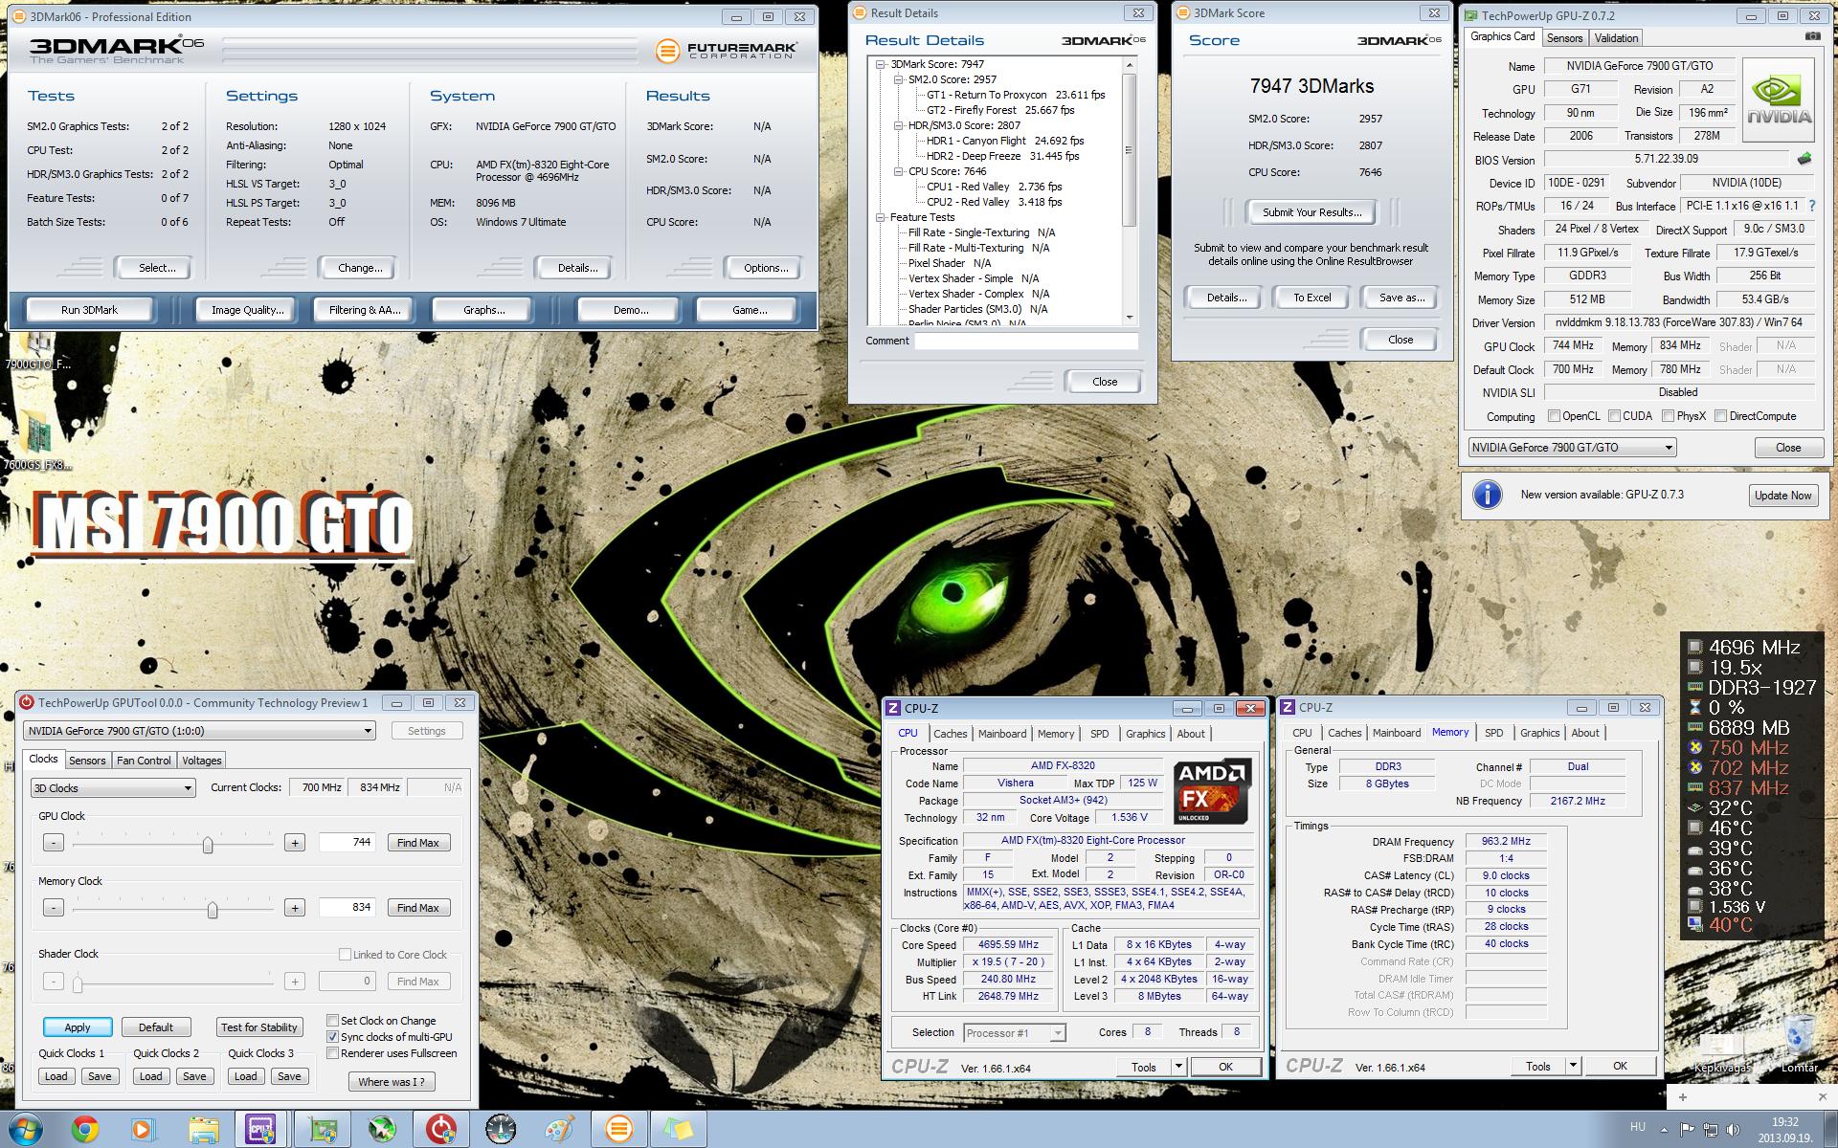This screenshot has width=1838, height=1148.
Task: Click the GPU-Z update info icon
Action: (x=1487, y=495)
